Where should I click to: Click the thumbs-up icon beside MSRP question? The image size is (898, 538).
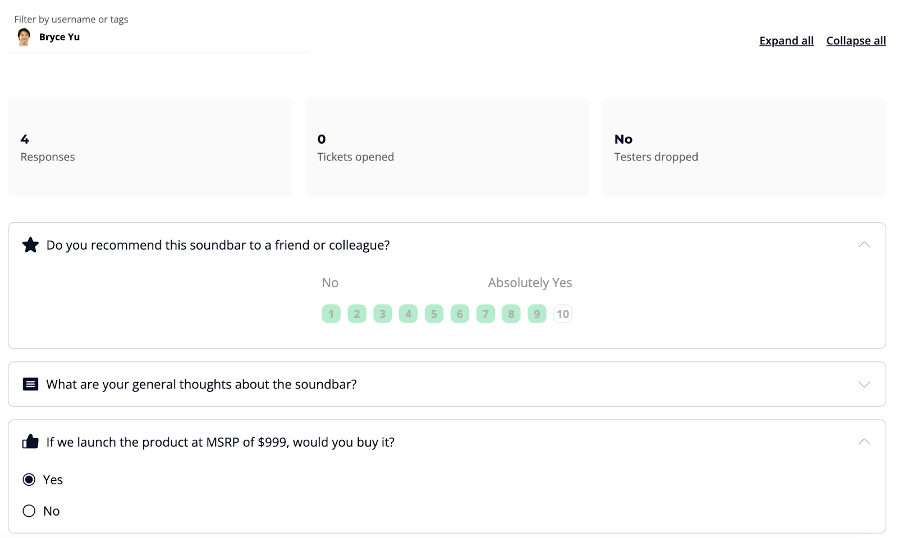30,442
